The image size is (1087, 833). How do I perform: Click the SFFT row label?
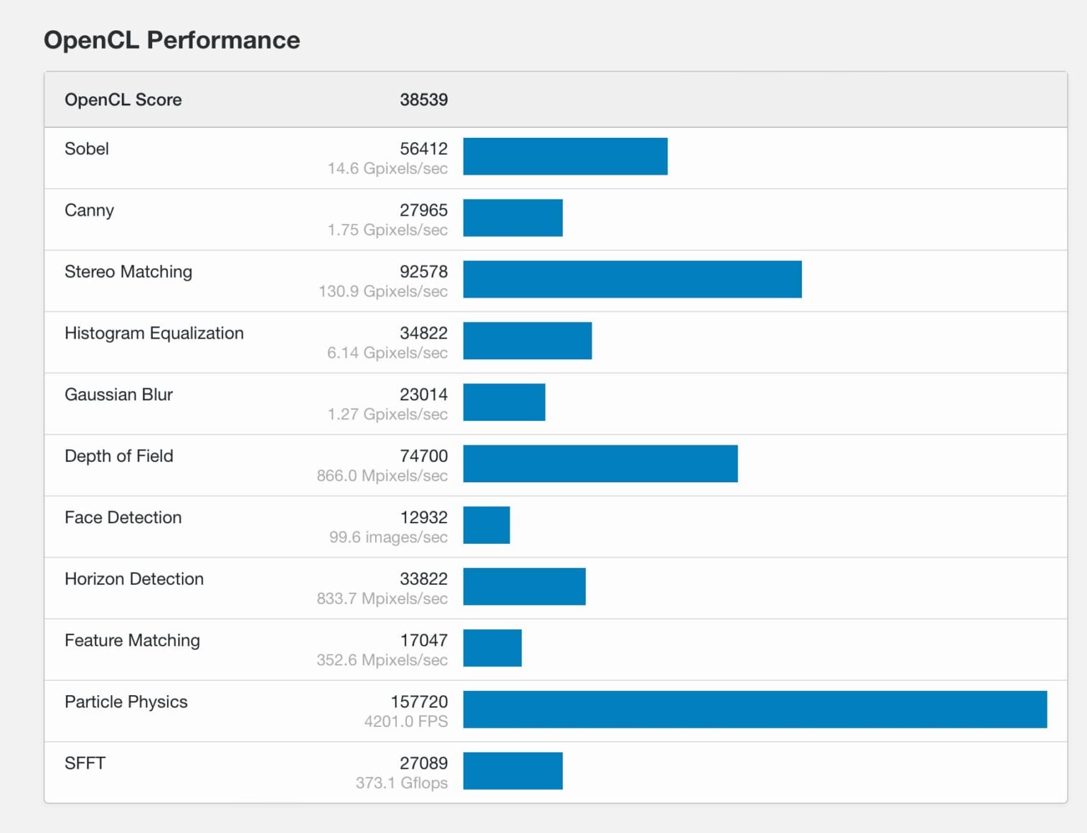click(x=85, y=763)
